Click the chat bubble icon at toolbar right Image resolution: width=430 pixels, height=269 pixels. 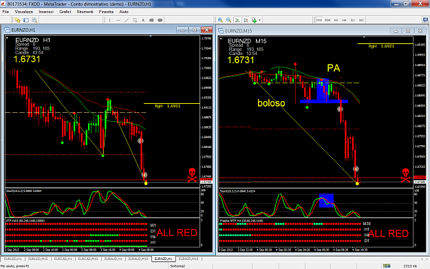pos(425,20)
